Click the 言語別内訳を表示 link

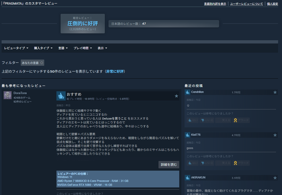click(215, 4)
